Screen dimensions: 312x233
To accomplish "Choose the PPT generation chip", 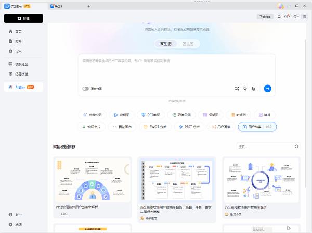I will (x=150, y=115).
